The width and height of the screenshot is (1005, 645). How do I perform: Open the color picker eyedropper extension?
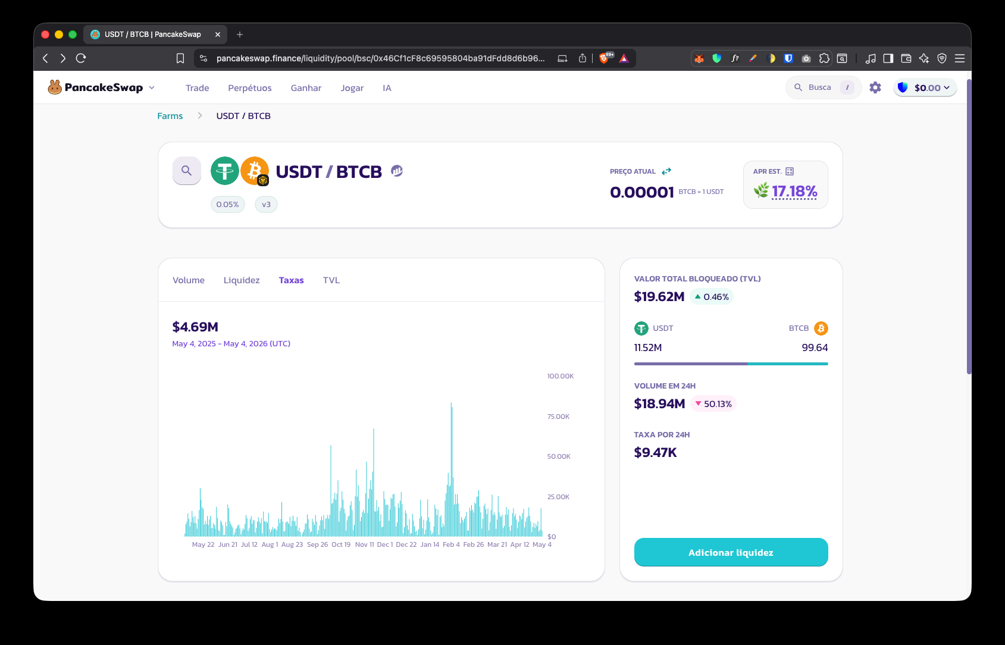pos(753,58)
